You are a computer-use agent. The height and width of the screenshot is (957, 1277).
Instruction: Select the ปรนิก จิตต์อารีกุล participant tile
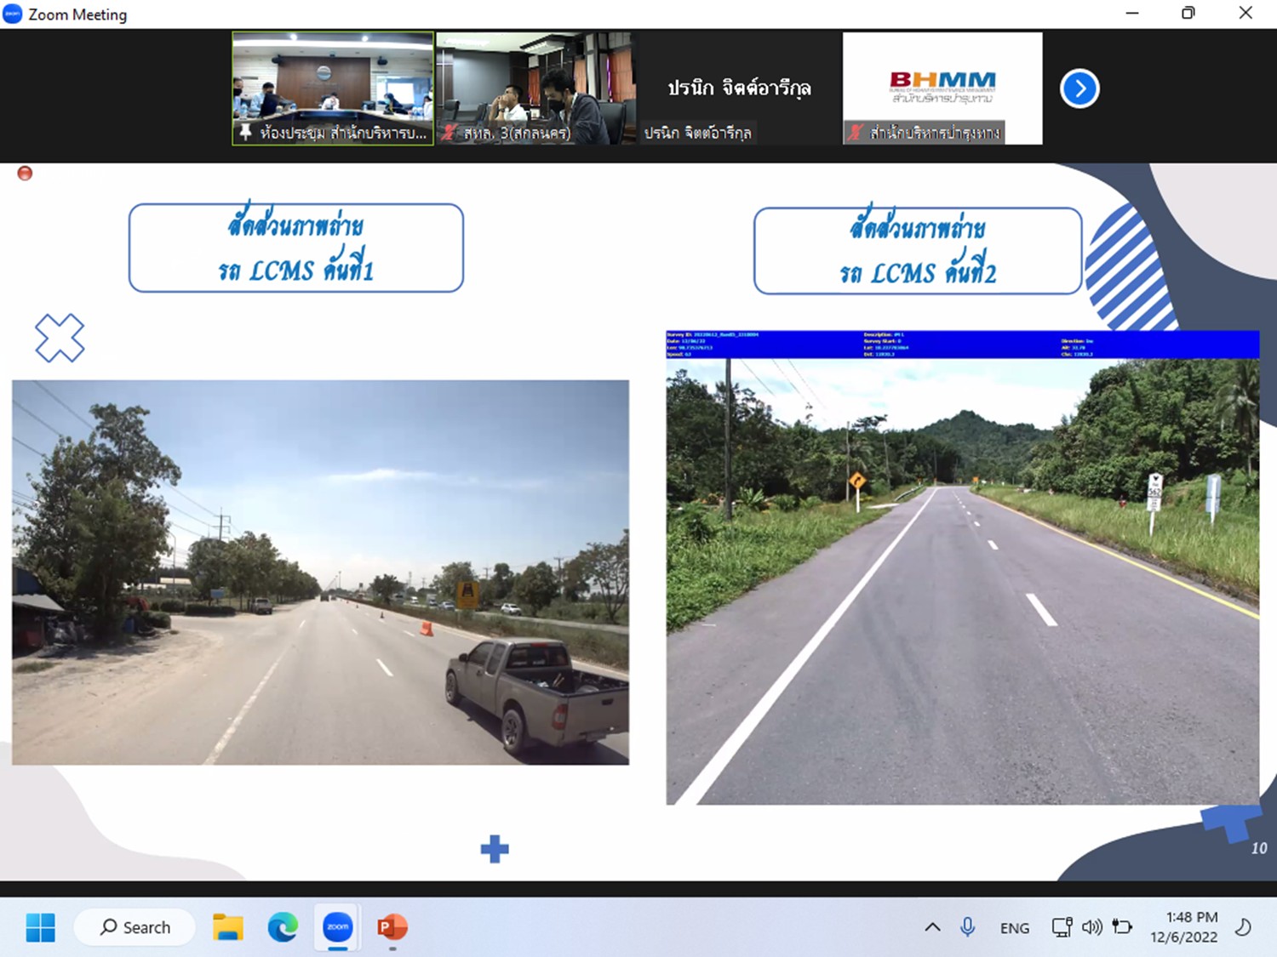tap(738, 88)
